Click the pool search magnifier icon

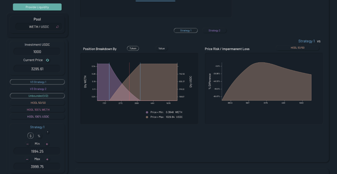[x=58, y=27]
